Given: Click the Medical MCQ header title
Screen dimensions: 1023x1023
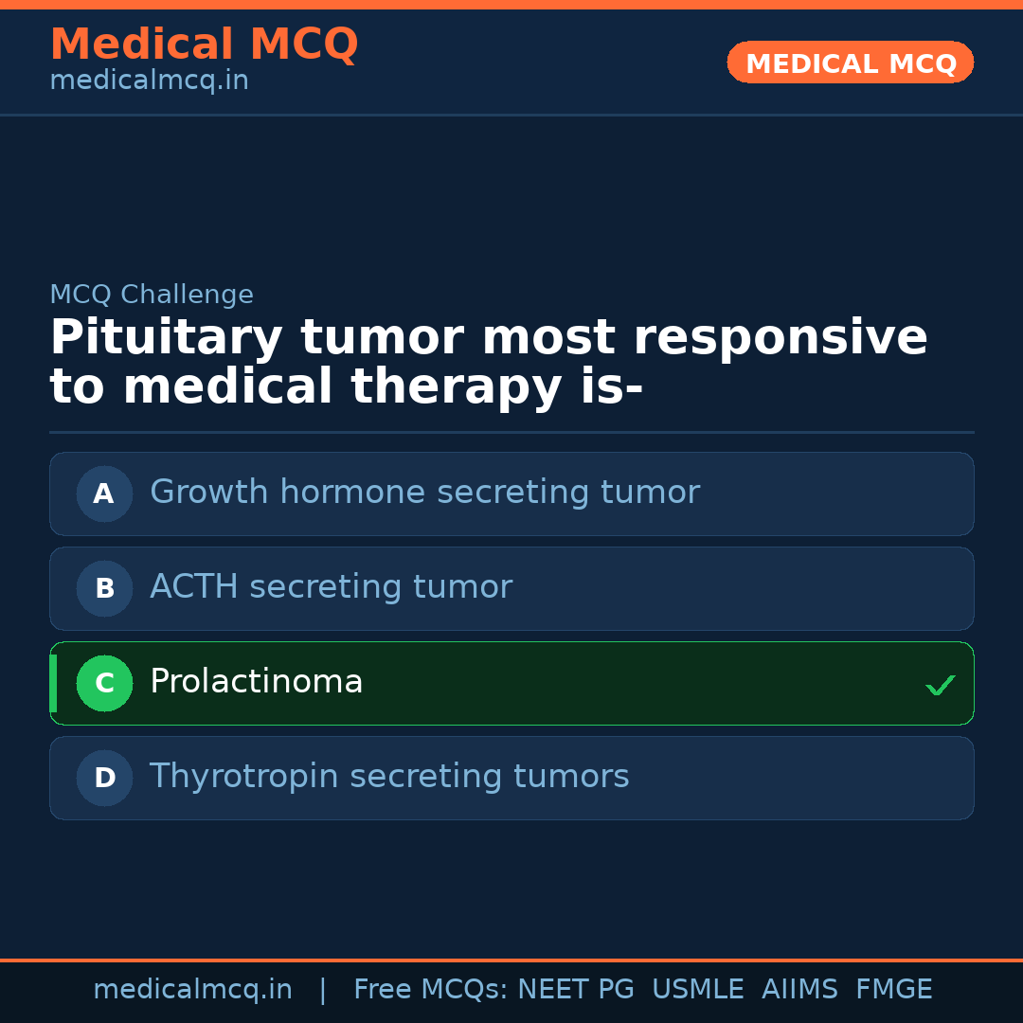Looking at the screenshot, I should [204, 45].
